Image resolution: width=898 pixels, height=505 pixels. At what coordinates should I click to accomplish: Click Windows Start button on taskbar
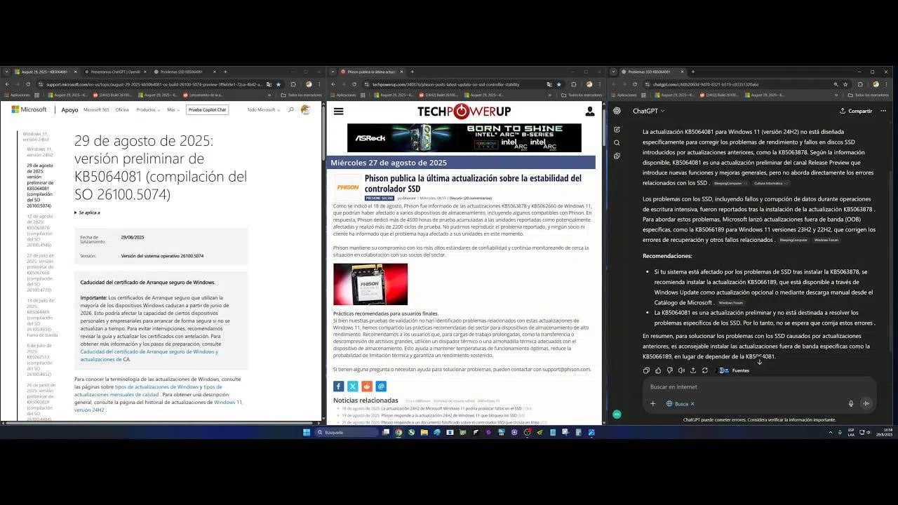pos(307,432)
